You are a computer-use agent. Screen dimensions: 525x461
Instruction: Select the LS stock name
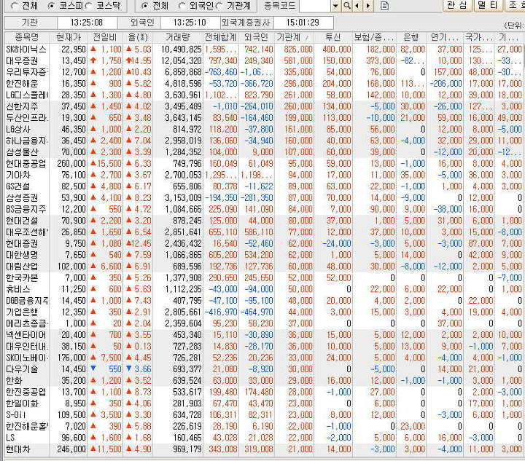10,438
